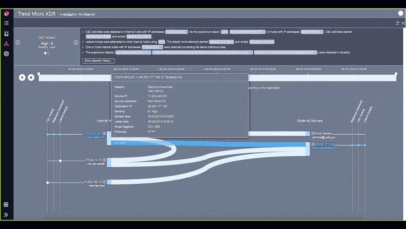406x229 pixels.
Task: Expand dropdown beside host 10.202.243.200 in graph
Action: tap(104, 133)
